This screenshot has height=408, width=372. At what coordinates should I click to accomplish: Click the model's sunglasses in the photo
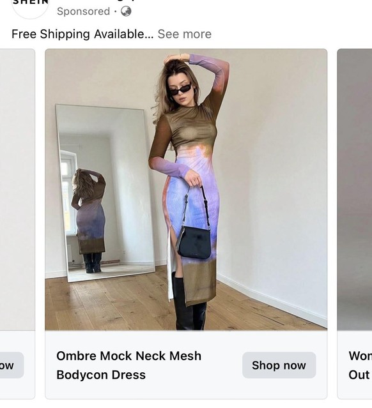(180, 89)
